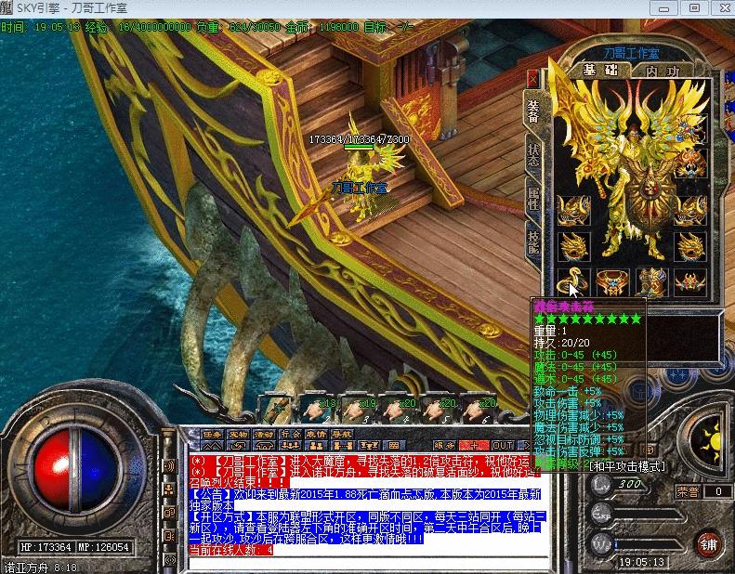Viewport: 735px width, 574px height.
Task: Select the 装备 side tab
Action: tap(533, 111)
